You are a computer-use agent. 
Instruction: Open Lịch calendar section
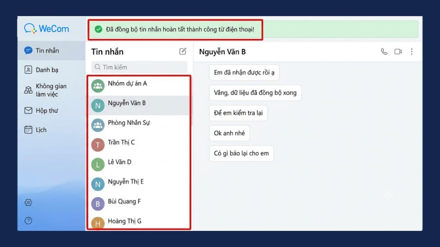tap(51, 130)
